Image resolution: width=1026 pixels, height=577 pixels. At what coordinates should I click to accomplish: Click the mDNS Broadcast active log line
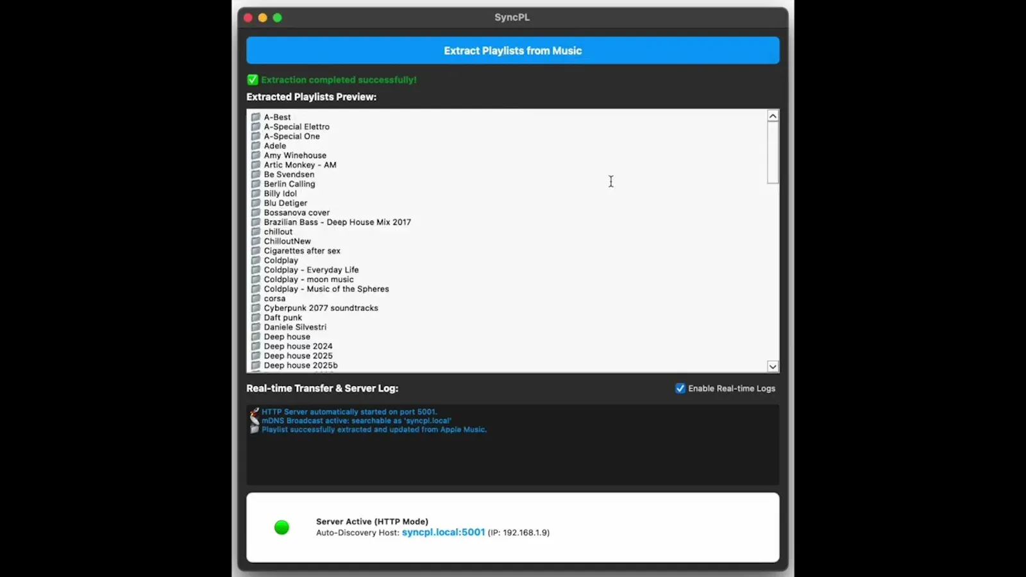click(x=357, y=421)
